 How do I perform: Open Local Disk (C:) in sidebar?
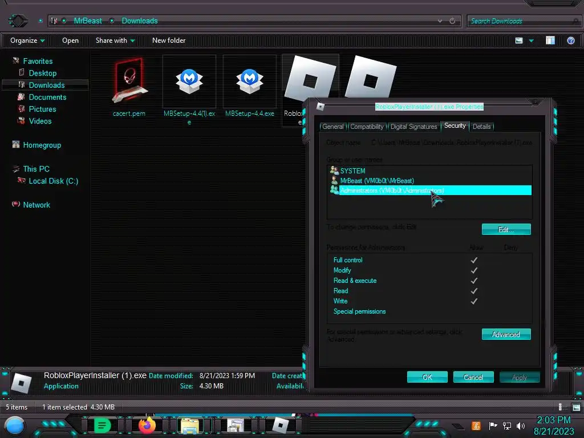click(53, 181)
